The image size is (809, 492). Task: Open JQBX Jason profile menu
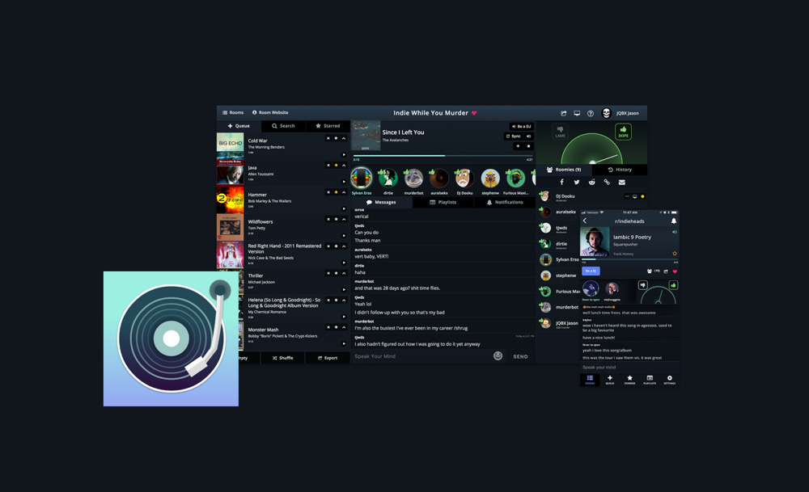[x=626, y=113]
